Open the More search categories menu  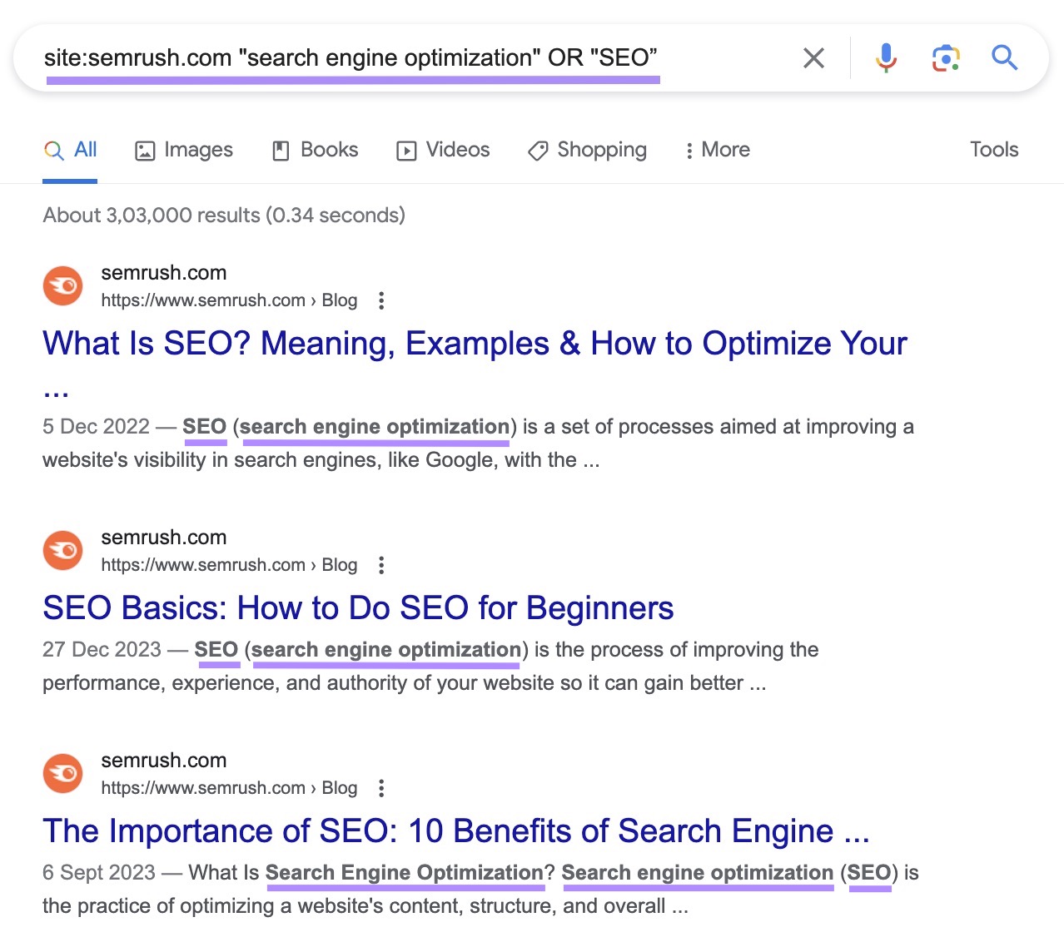tap(716, 150)
